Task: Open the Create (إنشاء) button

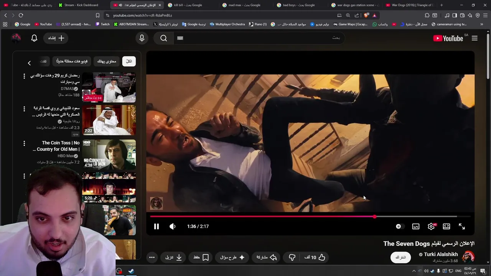Action: tap(56, 38)
